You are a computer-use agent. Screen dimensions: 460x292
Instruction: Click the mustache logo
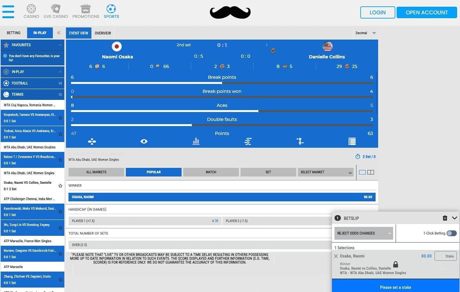(x=230, y=12)
